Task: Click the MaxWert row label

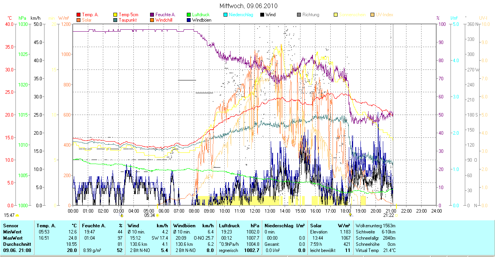Action: coord(13,238)
